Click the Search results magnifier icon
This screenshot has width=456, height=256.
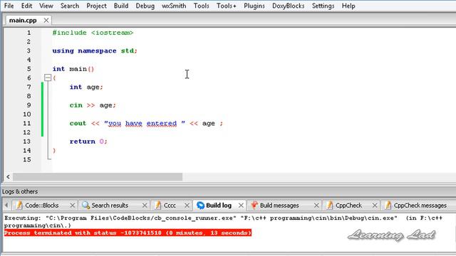point(85,206)
